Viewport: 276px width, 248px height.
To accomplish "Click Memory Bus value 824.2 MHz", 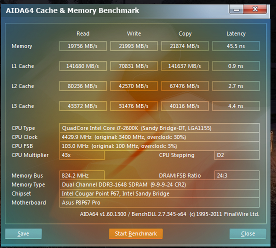I will (82, 175).
